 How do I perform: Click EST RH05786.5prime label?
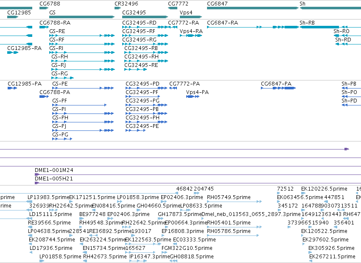[x=229, y=231]
